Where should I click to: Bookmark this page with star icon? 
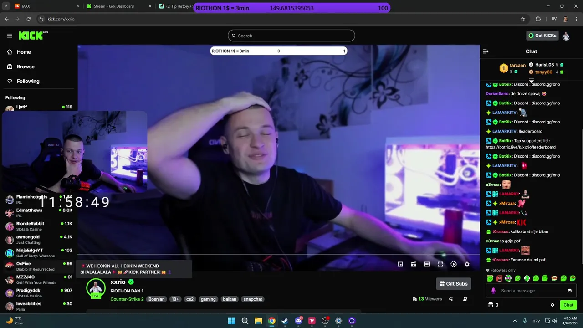pos(523,19)
